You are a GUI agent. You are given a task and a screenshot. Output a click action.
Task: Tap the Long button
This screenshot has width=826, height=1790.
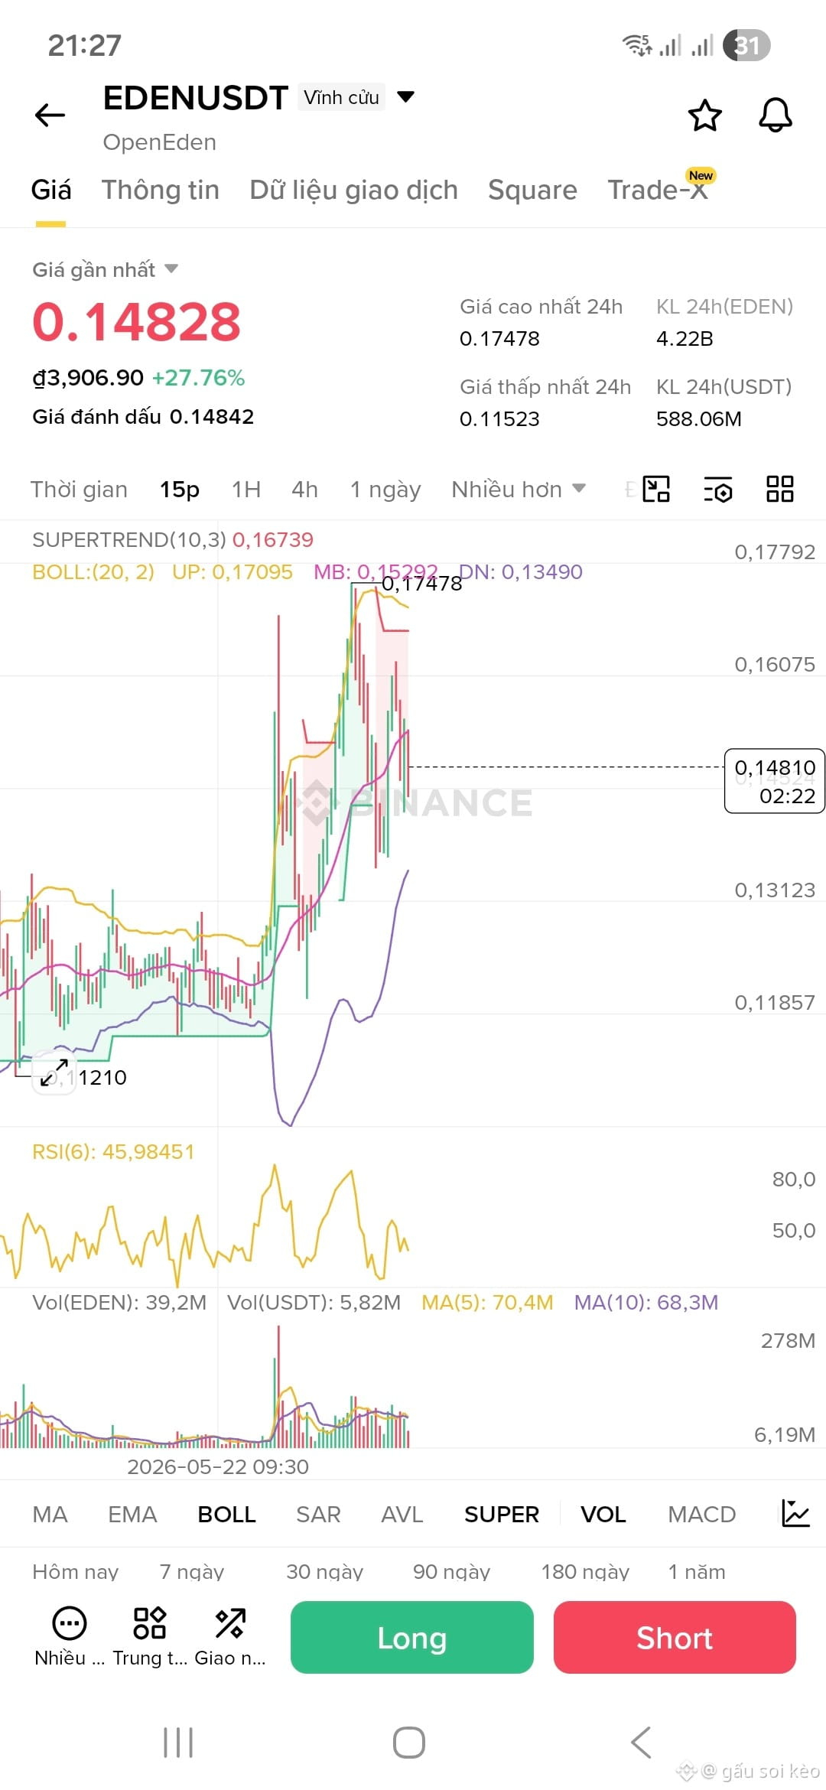tap(412, 1637)
